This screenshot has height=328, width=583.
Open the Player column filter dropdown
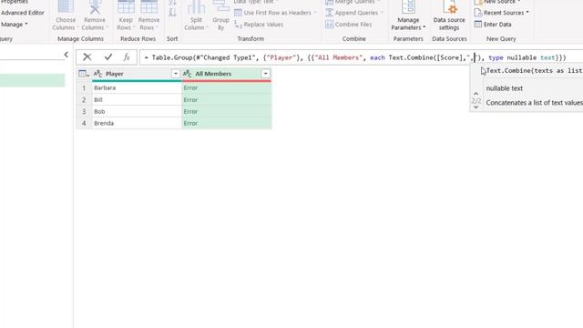click(176, 74)
